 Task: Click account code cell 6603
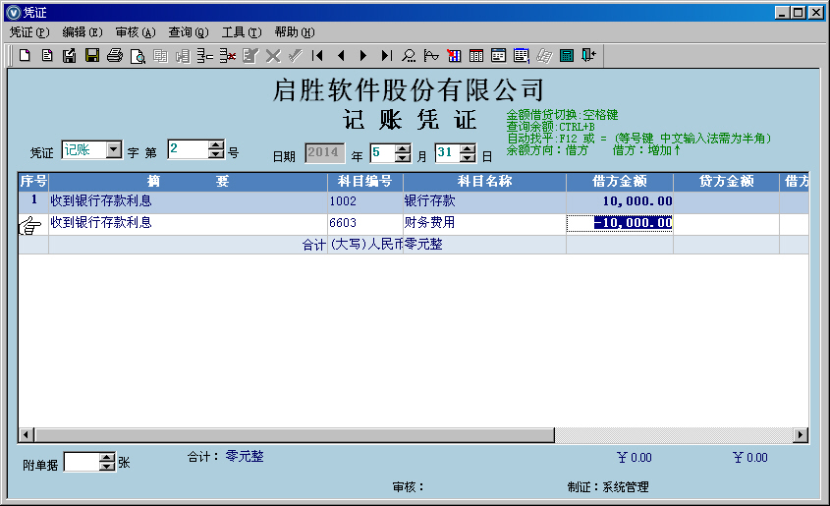click(365, 223)
